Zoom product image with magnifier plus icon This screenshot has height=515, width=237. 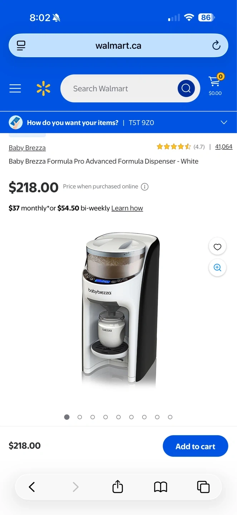(217, 268)
